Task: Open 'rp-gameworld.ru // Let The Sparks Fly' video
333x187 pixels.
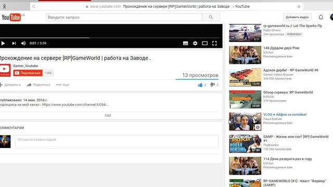Action: click(x=292, y=26)
